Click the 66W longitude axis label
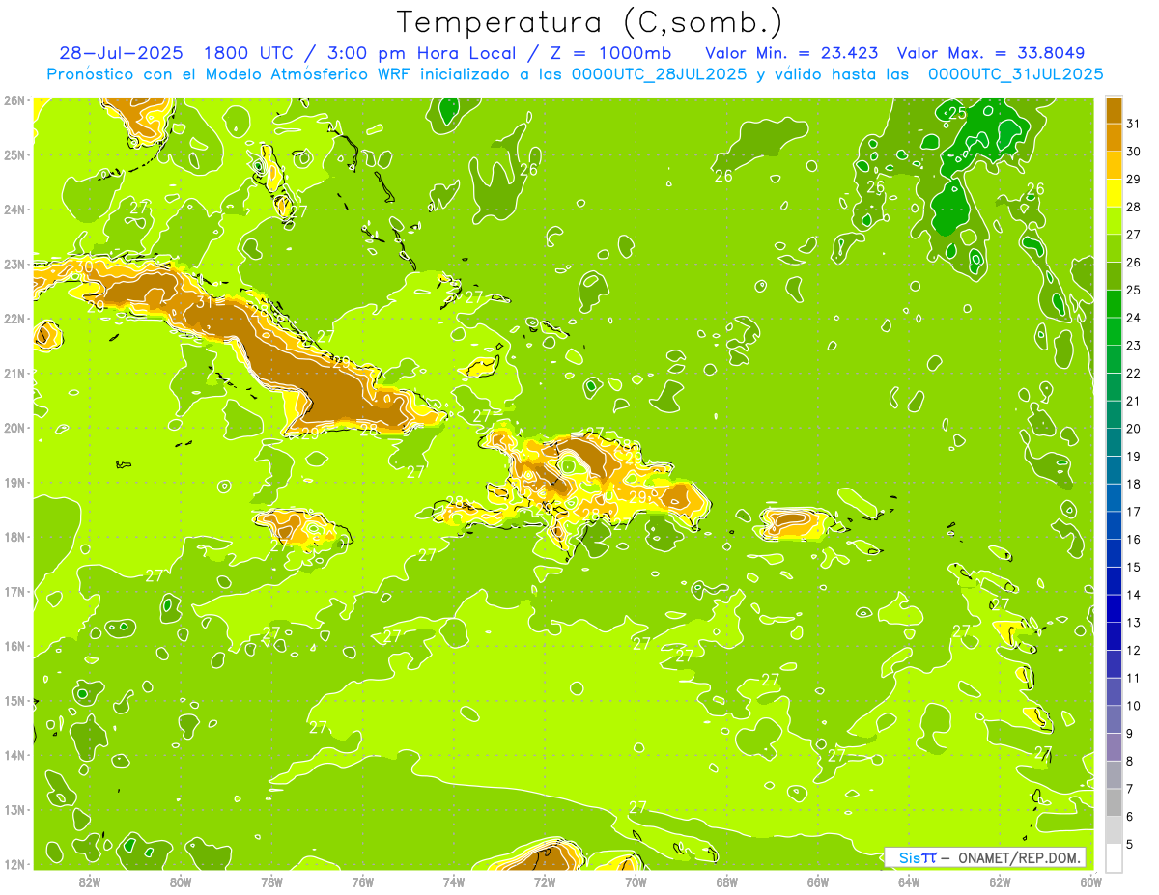 [x=818, y=881]
